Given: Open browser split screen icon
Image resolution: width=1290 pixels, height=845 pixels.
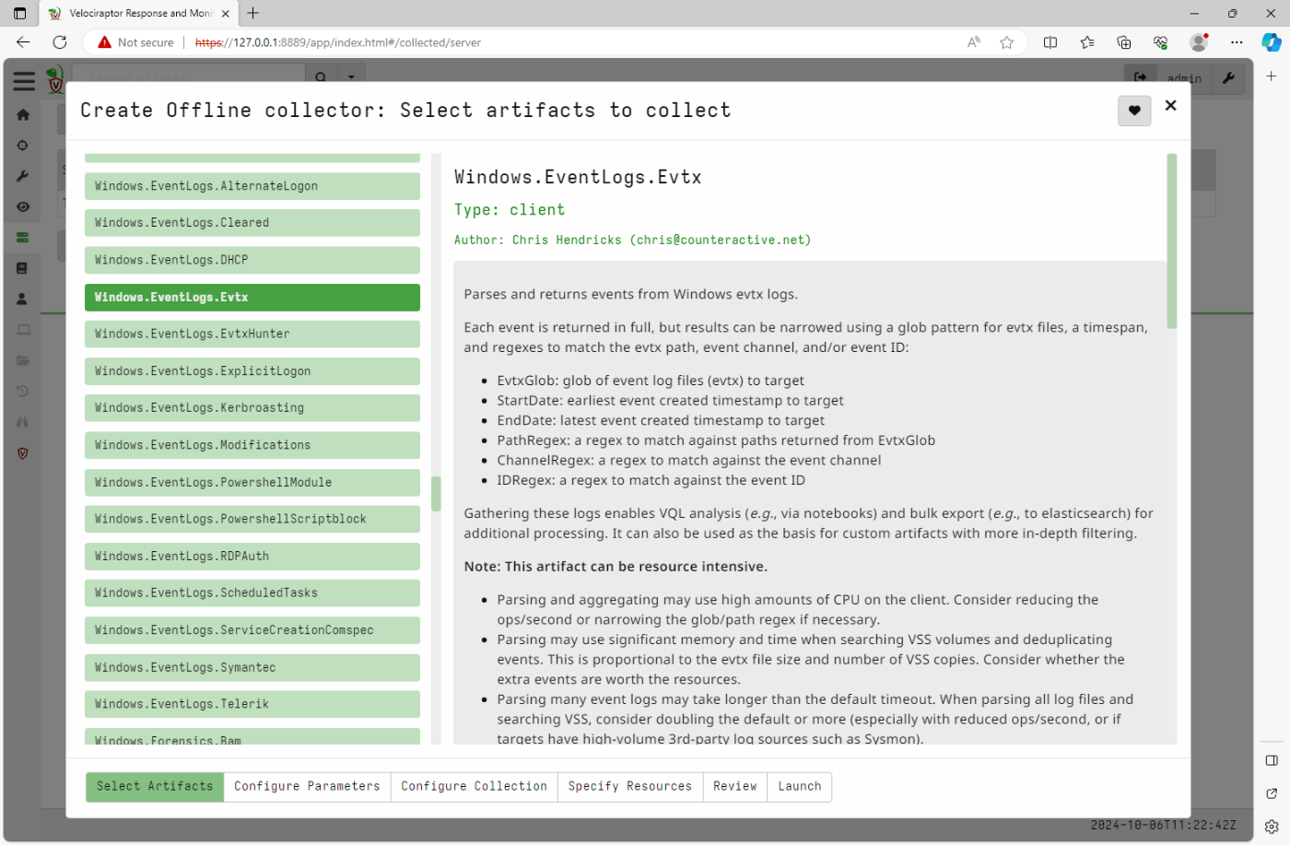Looking at the screenshot, I should click(x=1050, y=42).
